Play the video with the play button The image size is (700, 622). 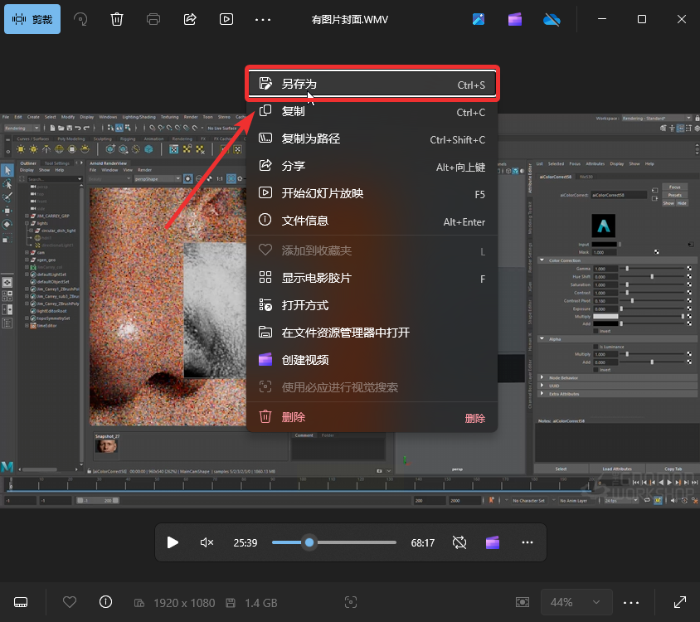tap(173, 542)
